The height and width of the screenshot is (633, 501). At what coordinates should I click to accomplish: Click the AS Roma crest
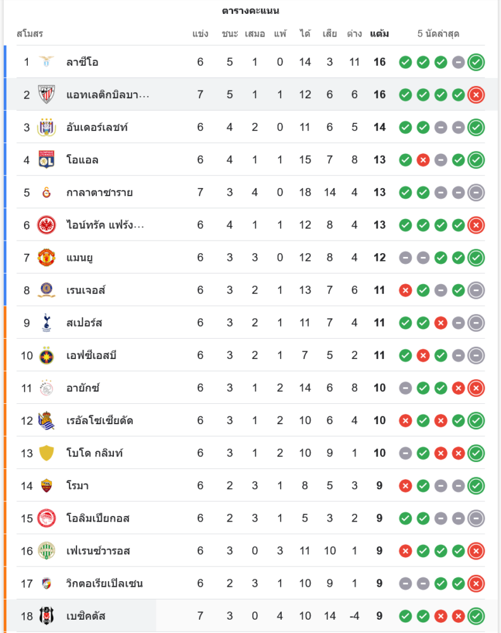(x=47, y=486)
